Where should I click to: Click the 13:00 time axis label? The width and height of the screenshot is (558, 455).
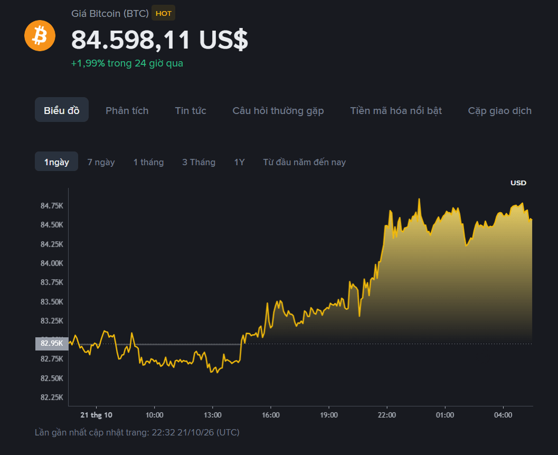point(212,415)
